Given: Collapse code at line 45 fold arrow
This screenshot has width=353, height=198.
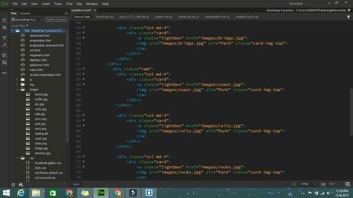Looking at the screenshot, I should tap(83, 28).
